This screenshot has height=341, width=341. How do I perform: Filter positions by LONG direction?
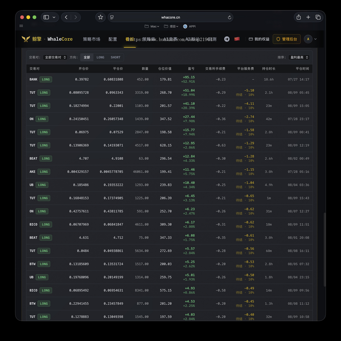pyautogui.click(x=100, y=57)
